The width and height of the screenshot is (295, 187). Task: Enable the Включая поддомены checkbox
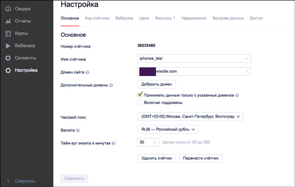coord(140,102)
